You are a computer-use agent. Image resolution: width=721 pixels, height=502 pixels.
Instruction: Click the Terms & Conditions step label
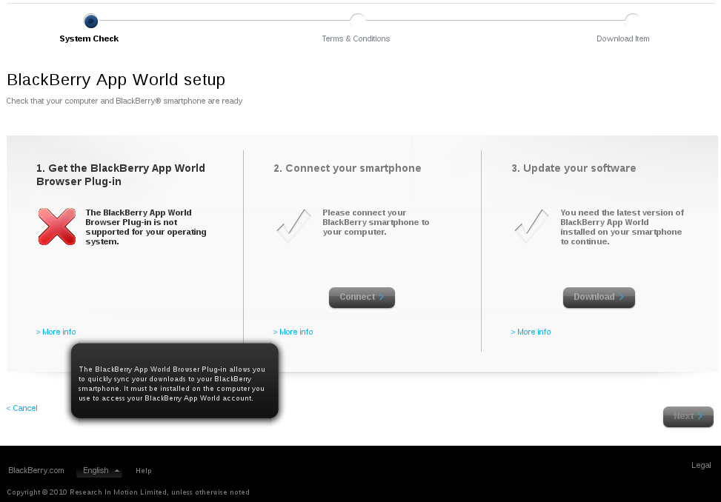click(x=356, y=39)
